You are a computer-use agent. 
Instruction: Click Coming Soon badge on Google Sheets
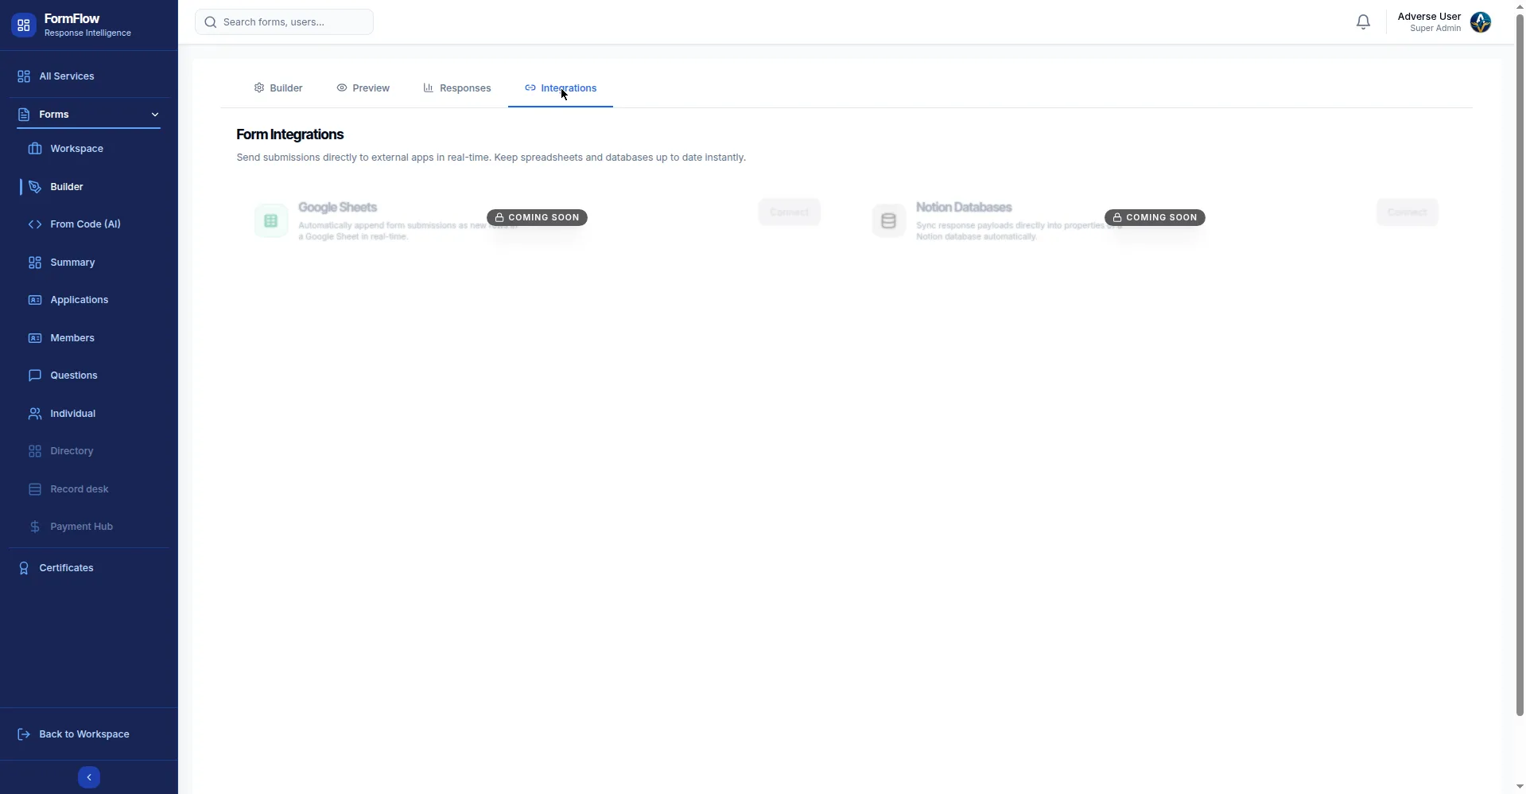point(538,218)
